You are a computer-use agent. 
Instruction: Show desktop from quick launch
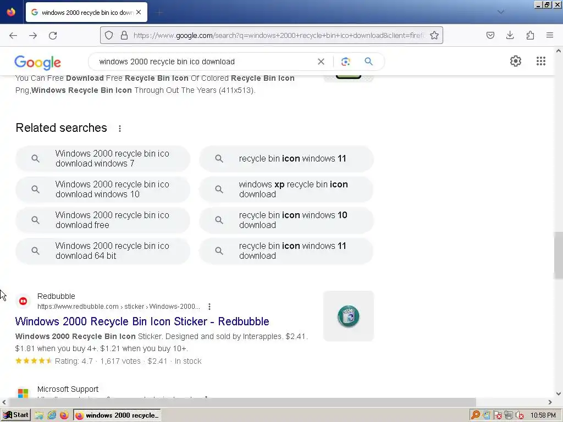pos(39,415)
